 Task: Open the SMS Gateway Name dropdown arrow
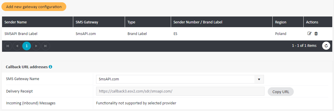point(259,79)
